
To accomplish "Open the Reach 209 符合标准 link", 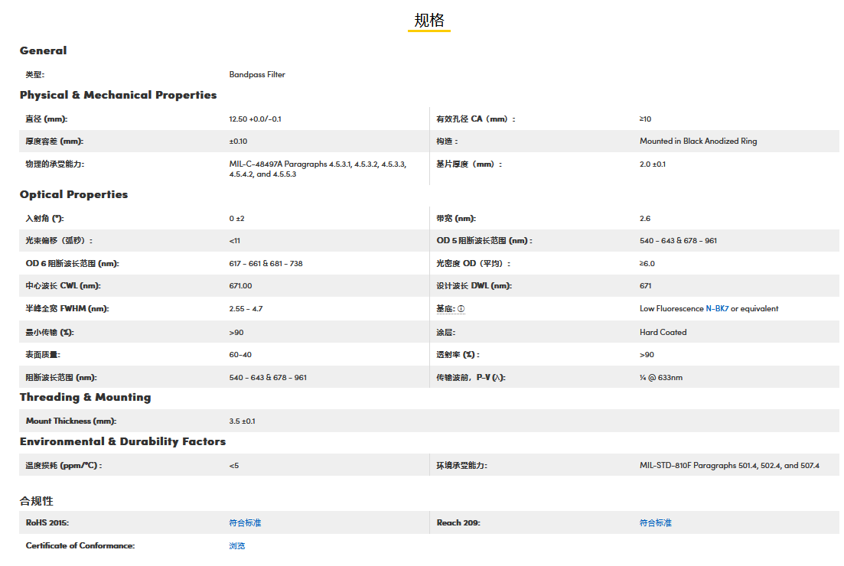I will [x=655, y=522].
